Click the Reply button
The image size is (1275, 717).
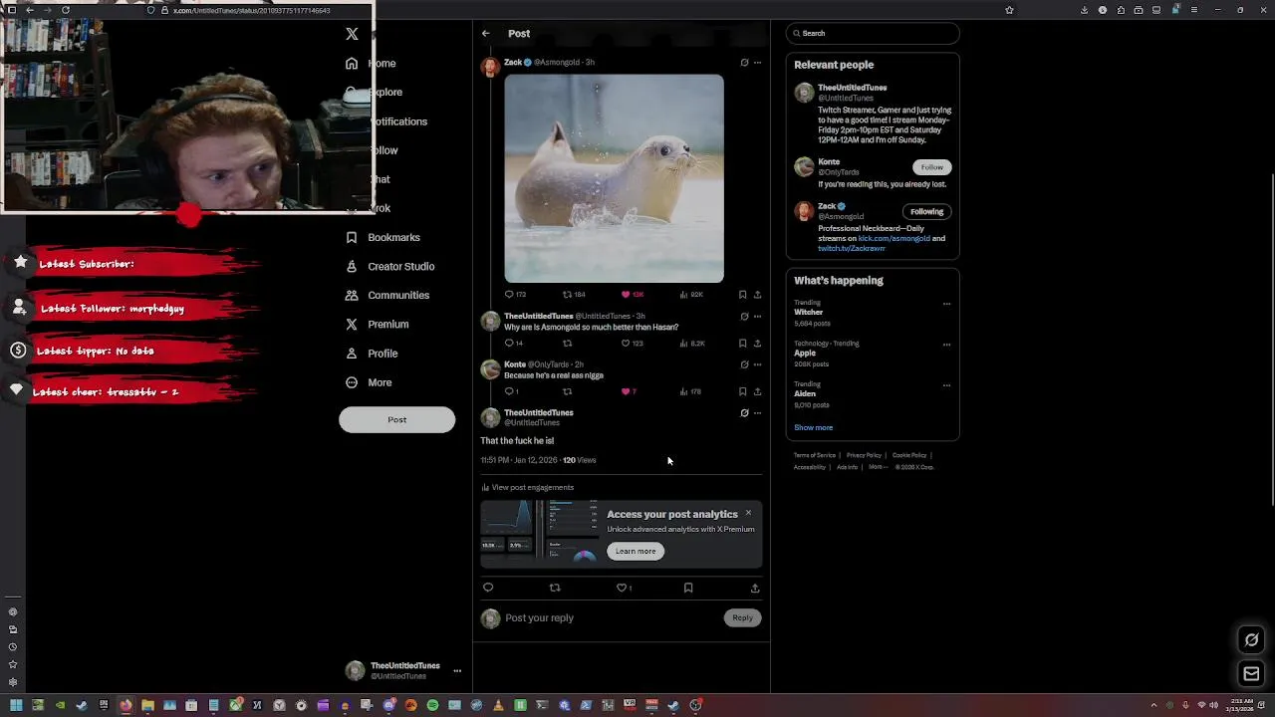[x=743, y=618]
